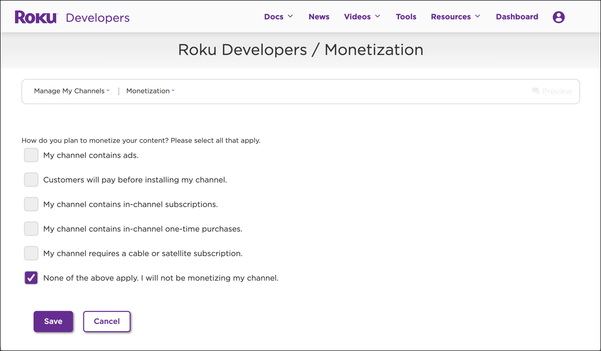Go to the Tools page
The image size is (601, 351).
point(406,16)
